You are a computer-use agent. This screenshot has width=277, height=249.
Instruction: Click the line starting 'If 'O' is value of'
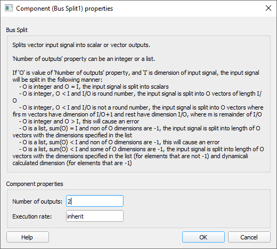click(136, 73)
